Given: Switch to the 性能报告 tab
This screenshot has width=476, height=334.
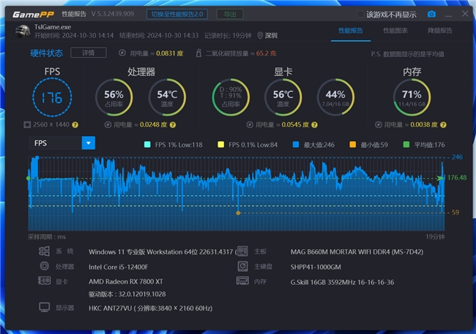Looking at the screenshot, I should click(x=351, y=31).
